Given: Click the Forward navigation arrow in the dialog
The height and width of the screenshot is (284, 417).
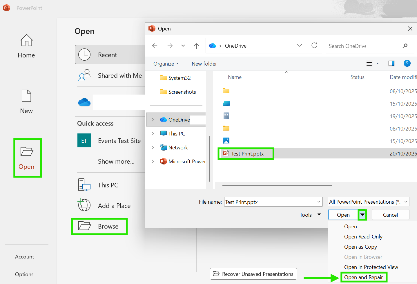Looking at the screenshot, I should (170, 46).
